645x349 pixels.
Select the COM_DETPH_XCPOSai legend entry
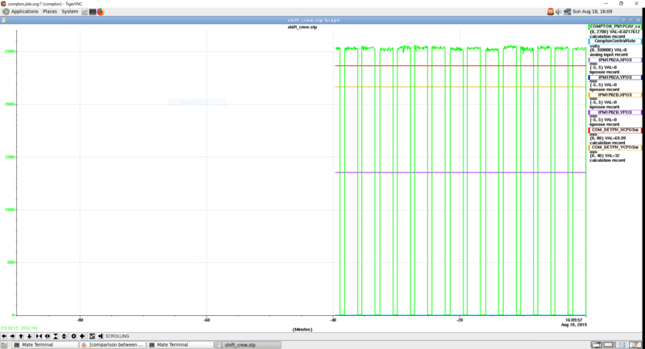point(615,130)
